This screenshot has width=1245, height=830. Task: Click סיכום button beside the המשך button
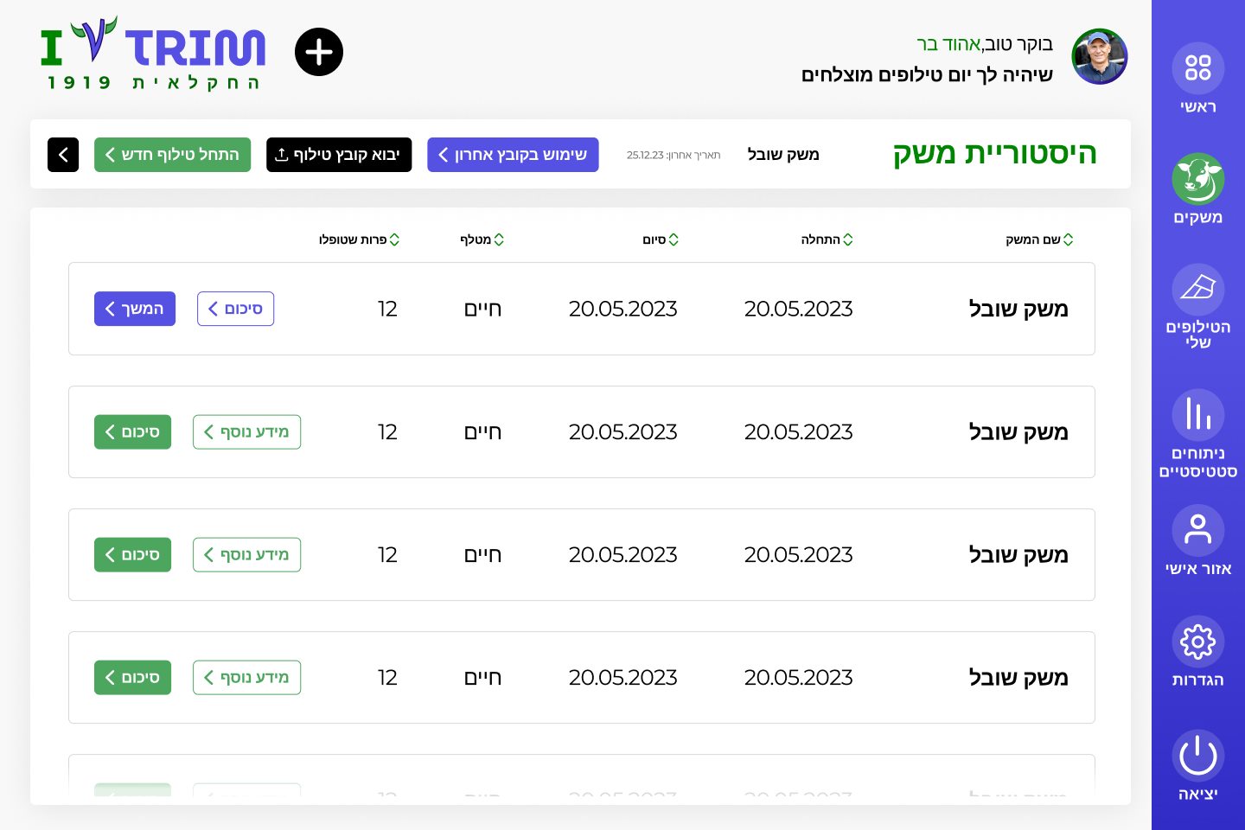coord(236,309)
